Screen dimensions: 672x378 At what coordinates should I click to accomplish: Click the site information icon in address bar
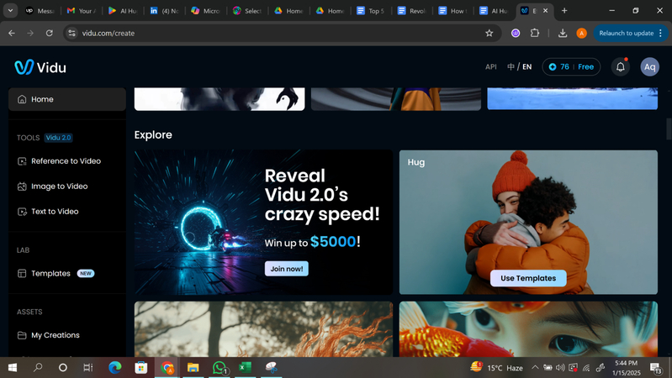tap(72, 33)
